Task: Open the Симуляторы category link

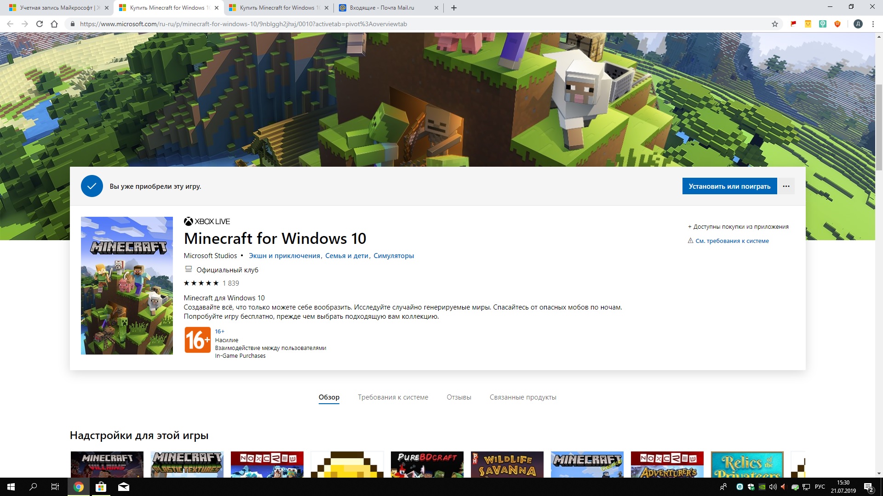Action: pyautogui.click(x=394, y=256)
